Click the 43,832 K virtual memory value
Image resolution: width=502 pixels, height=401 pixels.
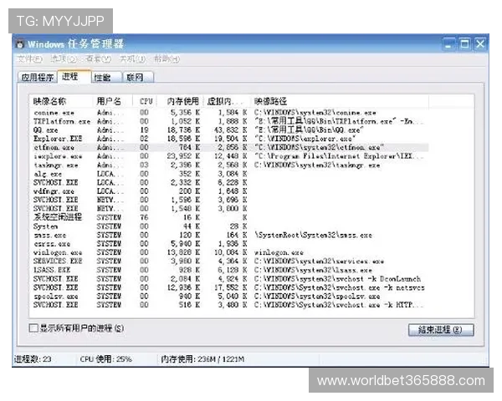click(x=230, y=130)
